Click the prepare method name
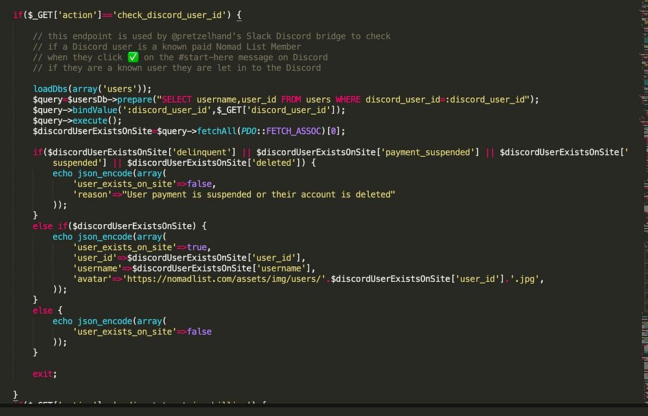Image resolution: width=648 pixels, height=416 pixels. [x=135, y=100]
